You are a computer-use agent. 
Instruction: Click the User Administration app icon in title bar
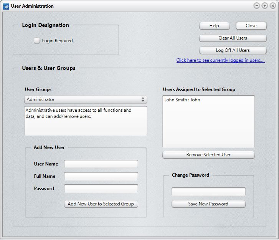pyautogui.click(x=6, y=6)
